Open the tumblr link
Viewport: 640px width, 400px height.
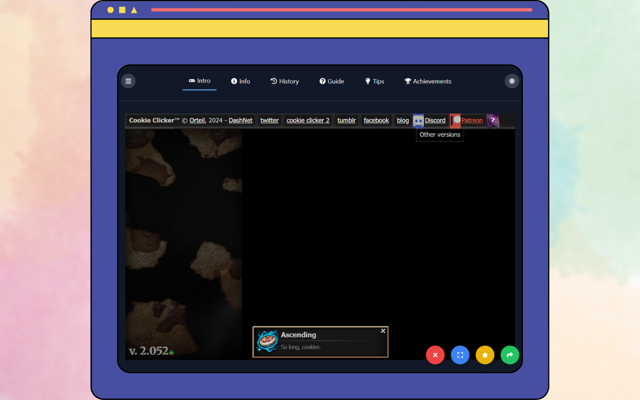coord(346,120)
